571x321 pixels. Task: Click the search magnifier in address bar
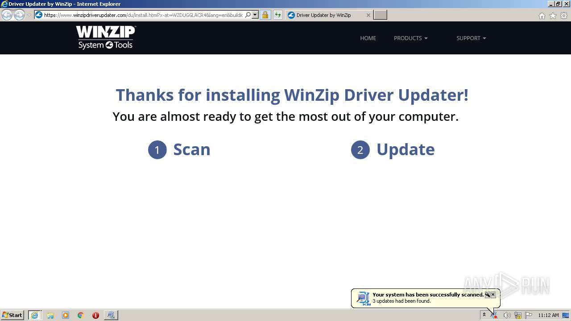(248, 15)
